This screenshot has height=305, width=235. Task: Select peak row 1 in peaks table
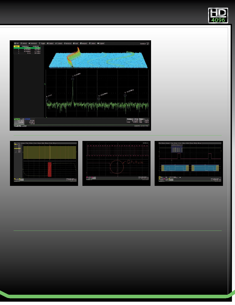[x=27, y=48]
